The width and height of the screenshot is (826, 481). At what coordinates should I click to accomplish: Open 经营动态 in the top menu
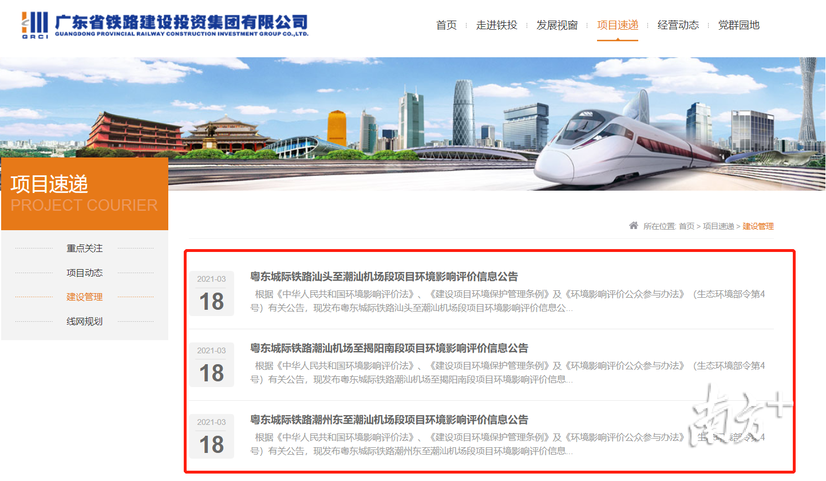(678, 25)
